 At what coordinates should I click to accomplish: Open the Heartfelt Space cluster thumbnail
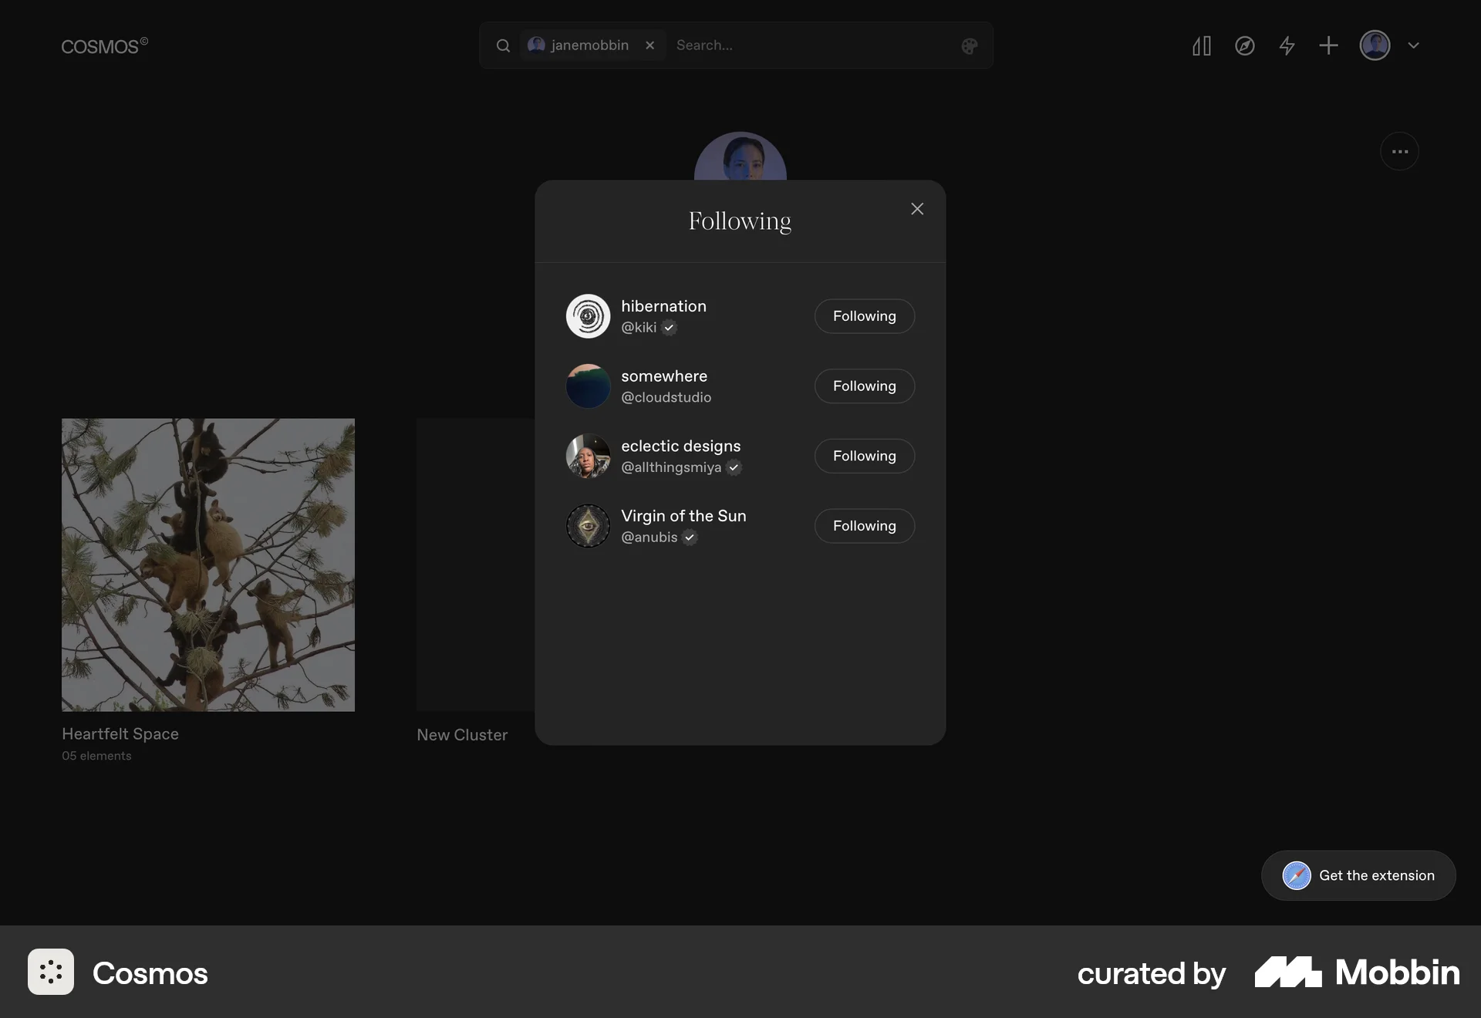coord(207,564)
